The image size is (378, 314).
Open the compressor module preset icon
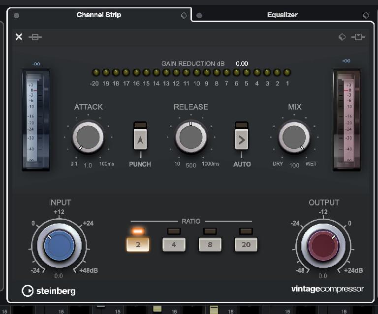click(342, 37)
